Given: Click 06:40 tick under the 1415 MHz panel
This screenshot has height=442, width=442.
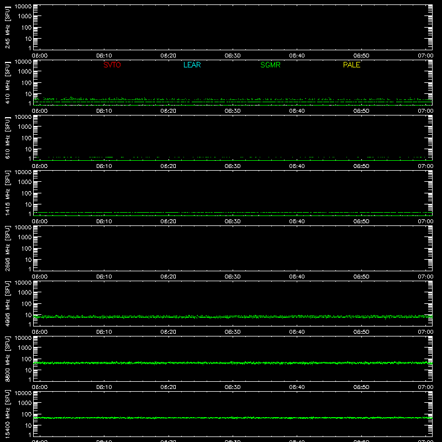Looking at the screenshot, I should pos(297,222).
